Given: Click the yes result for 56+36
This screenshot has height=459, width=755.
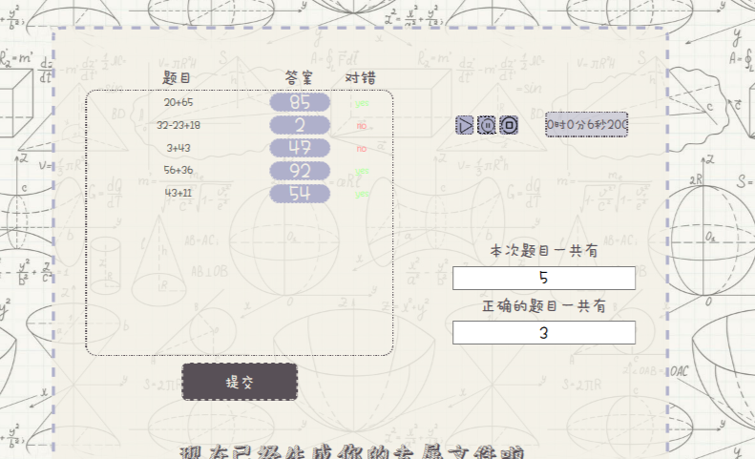Looking at the screenshot, I should click(x=362, y=171).
